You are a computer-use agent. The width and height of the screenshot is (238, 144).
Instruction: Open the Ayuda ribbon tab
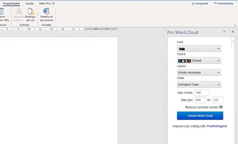[29, 3]
